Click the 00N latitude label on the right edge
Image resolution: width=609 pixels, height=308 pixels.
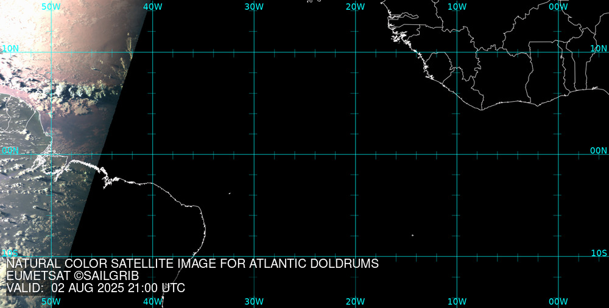(599, 151)
